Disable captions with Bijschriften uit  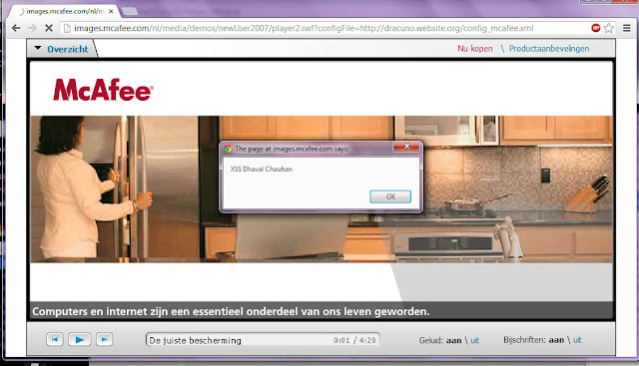(577, 340)
